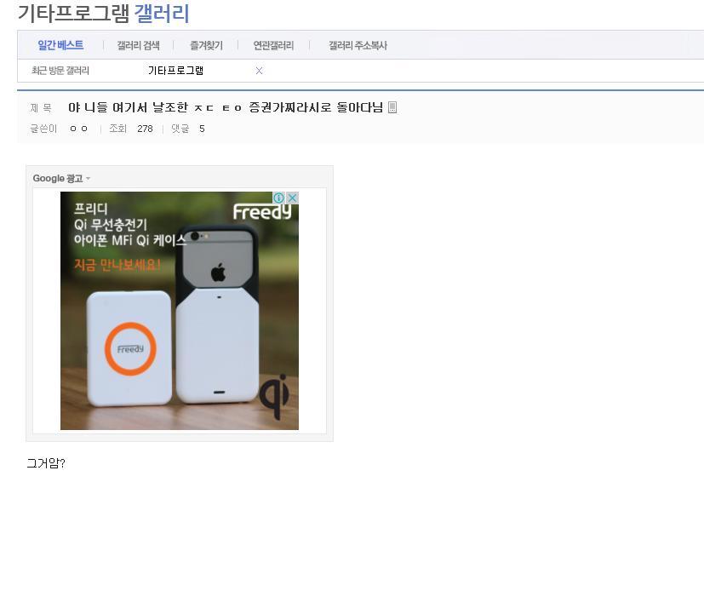704x591 pixels.
Task: Select 즐겨찾기 menu item
Action: [x=206, y=45]
